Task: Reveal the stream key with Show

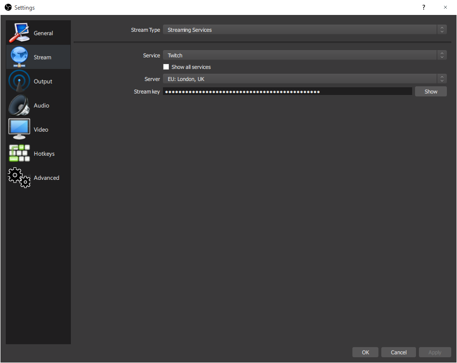Action: point(431,92)
